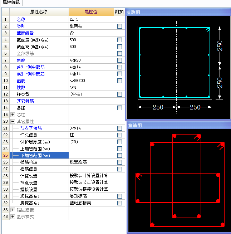The height and width of the screenshot is (234, 231).
Task: Tick the 附加 checkbox for B边一侧中部筋
Action: click(x=119, y=67)
